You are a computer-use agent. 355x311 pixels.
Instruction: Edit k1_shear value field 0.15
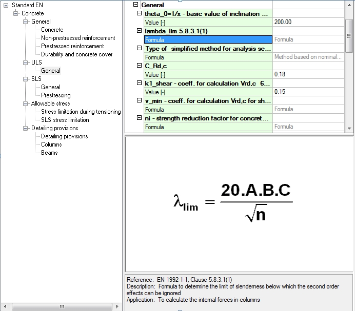pyautogui.click(x=308, y=92)
